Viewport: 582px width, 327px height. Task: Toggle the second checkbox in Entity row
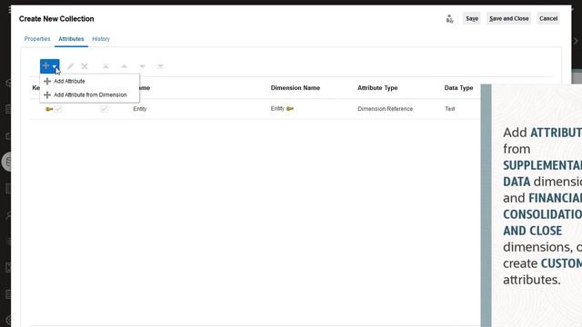tap(104, 109)
